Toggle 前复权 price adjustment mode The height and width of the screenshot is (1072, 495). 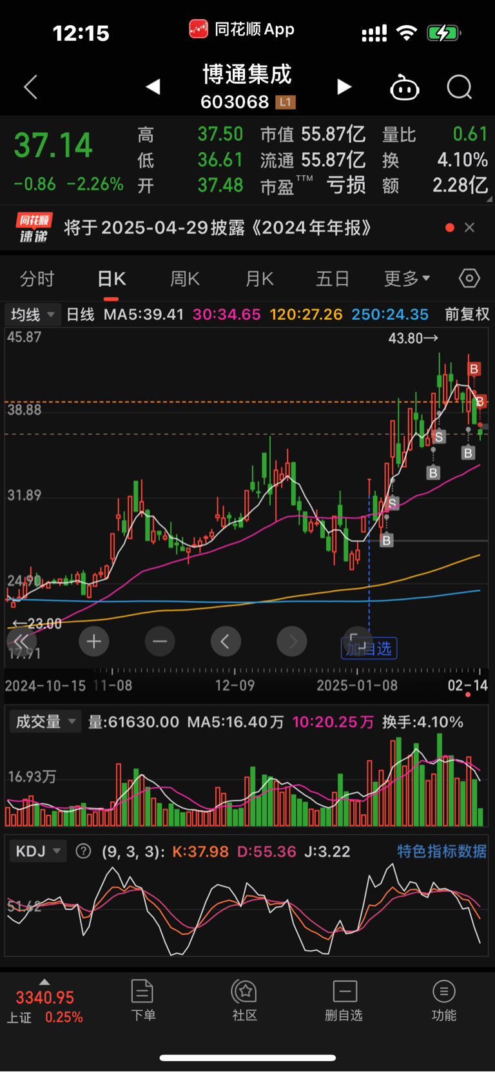pyautogui.click(x=467, y=315)
